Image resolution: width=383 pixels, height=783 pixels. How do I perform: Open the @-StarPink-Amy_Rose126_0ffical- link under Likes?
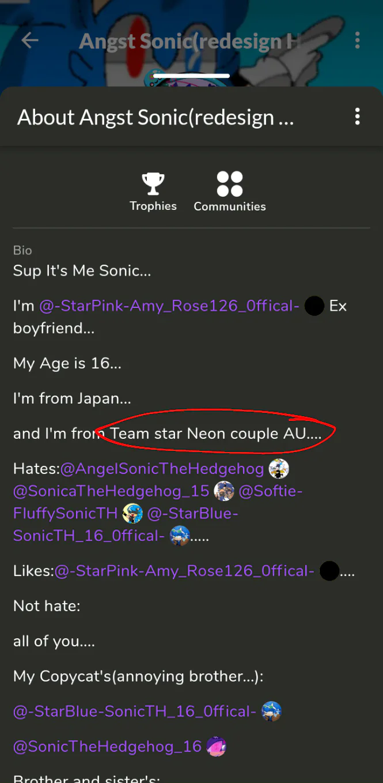[x=184, y=571]
